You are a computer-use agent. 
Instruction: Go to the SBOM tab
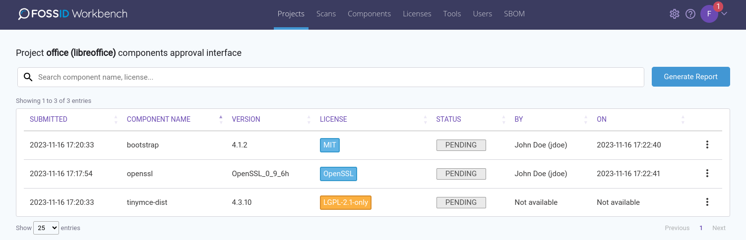(x=514, y=14)
